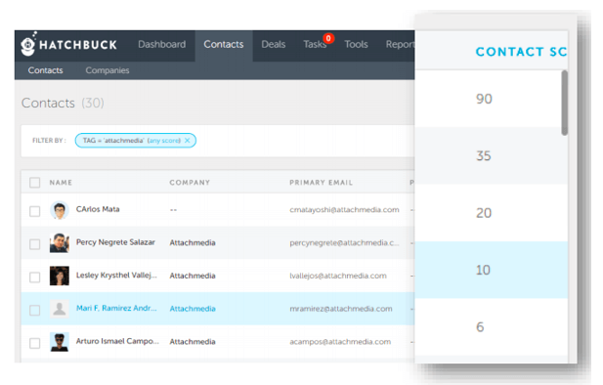
Task: Click the red Tasks notification badge
Action: (x=328, y=38)
